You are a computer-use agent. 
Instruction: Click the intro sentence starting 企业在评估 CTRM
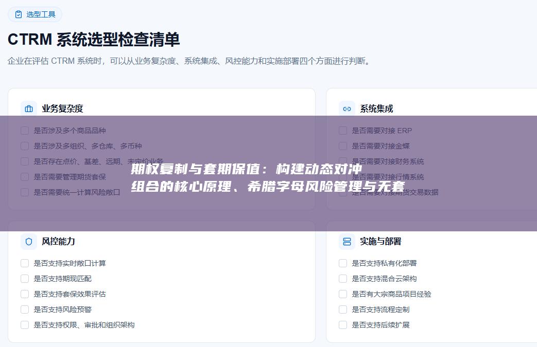coord(190,61)
